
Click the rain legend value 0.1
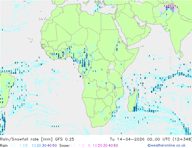[13, 146]
